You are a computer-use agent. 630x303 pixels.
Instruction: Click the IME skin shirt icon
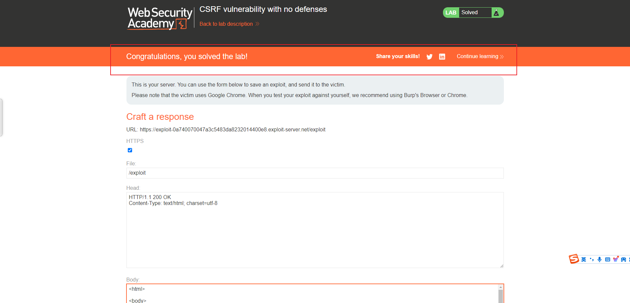(615, 259)
